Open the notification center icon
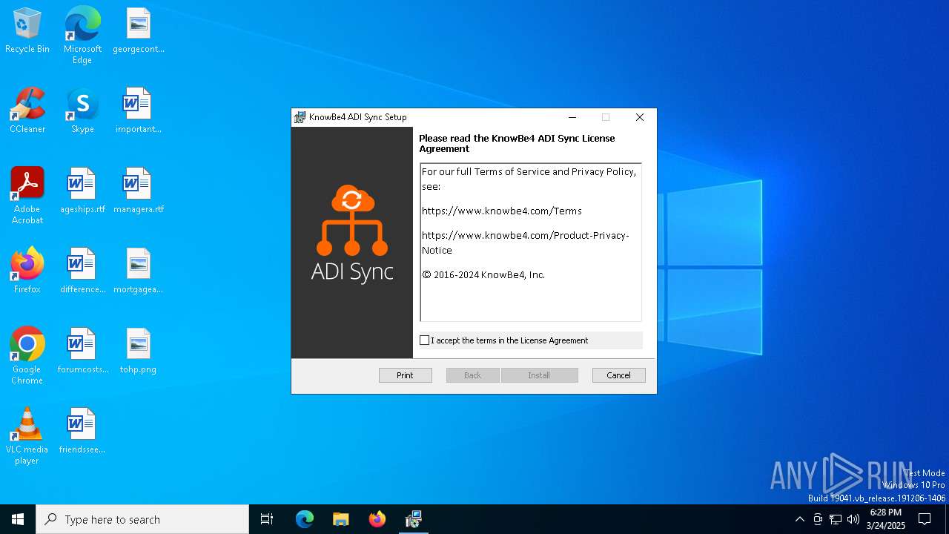The height and width of the screenshot is (534, 949). coord(925,519)
